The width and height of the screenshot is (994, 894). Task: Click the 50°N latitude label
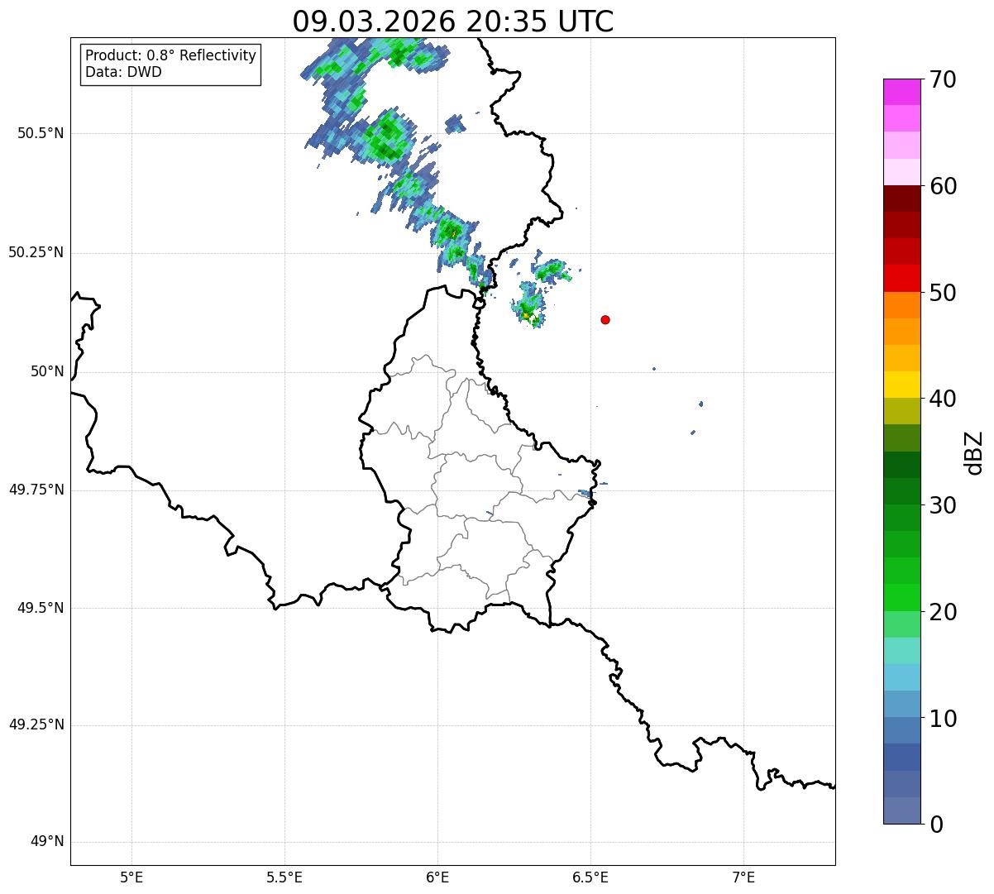tap(47, 371)
